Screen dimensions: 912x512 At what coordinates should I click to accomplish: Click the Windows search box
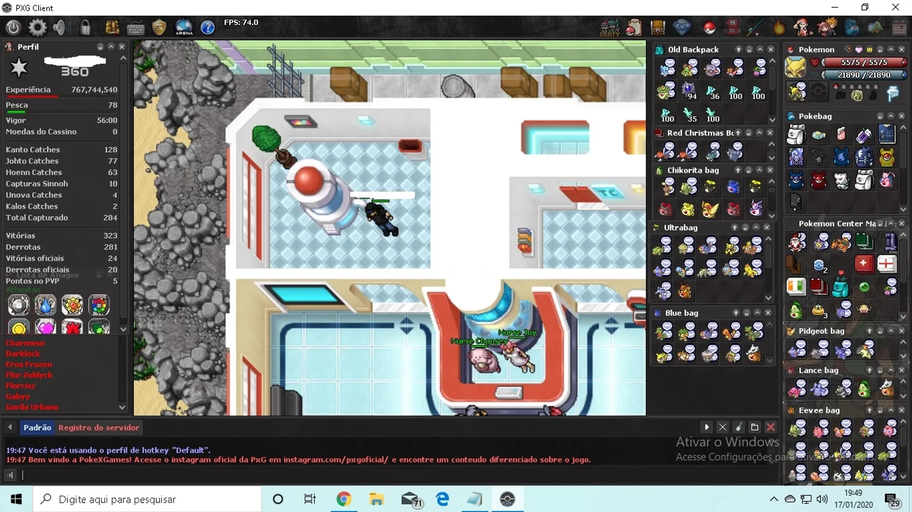point(147,499)
